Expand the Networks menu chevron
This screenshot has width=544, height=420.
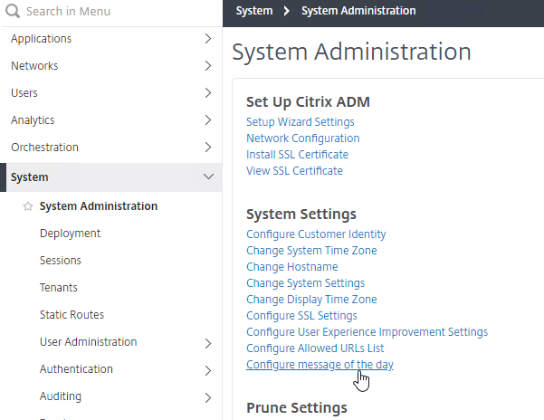(208, 65)
